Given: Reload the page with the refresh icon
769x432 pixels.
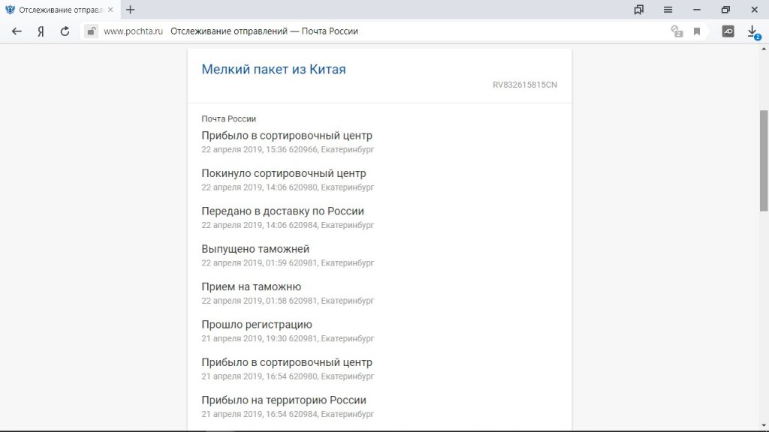Looking at the screenshot, I should point(65,31).
